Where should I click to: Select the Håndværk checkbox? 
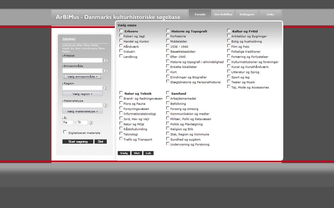[x=121, y=46]
